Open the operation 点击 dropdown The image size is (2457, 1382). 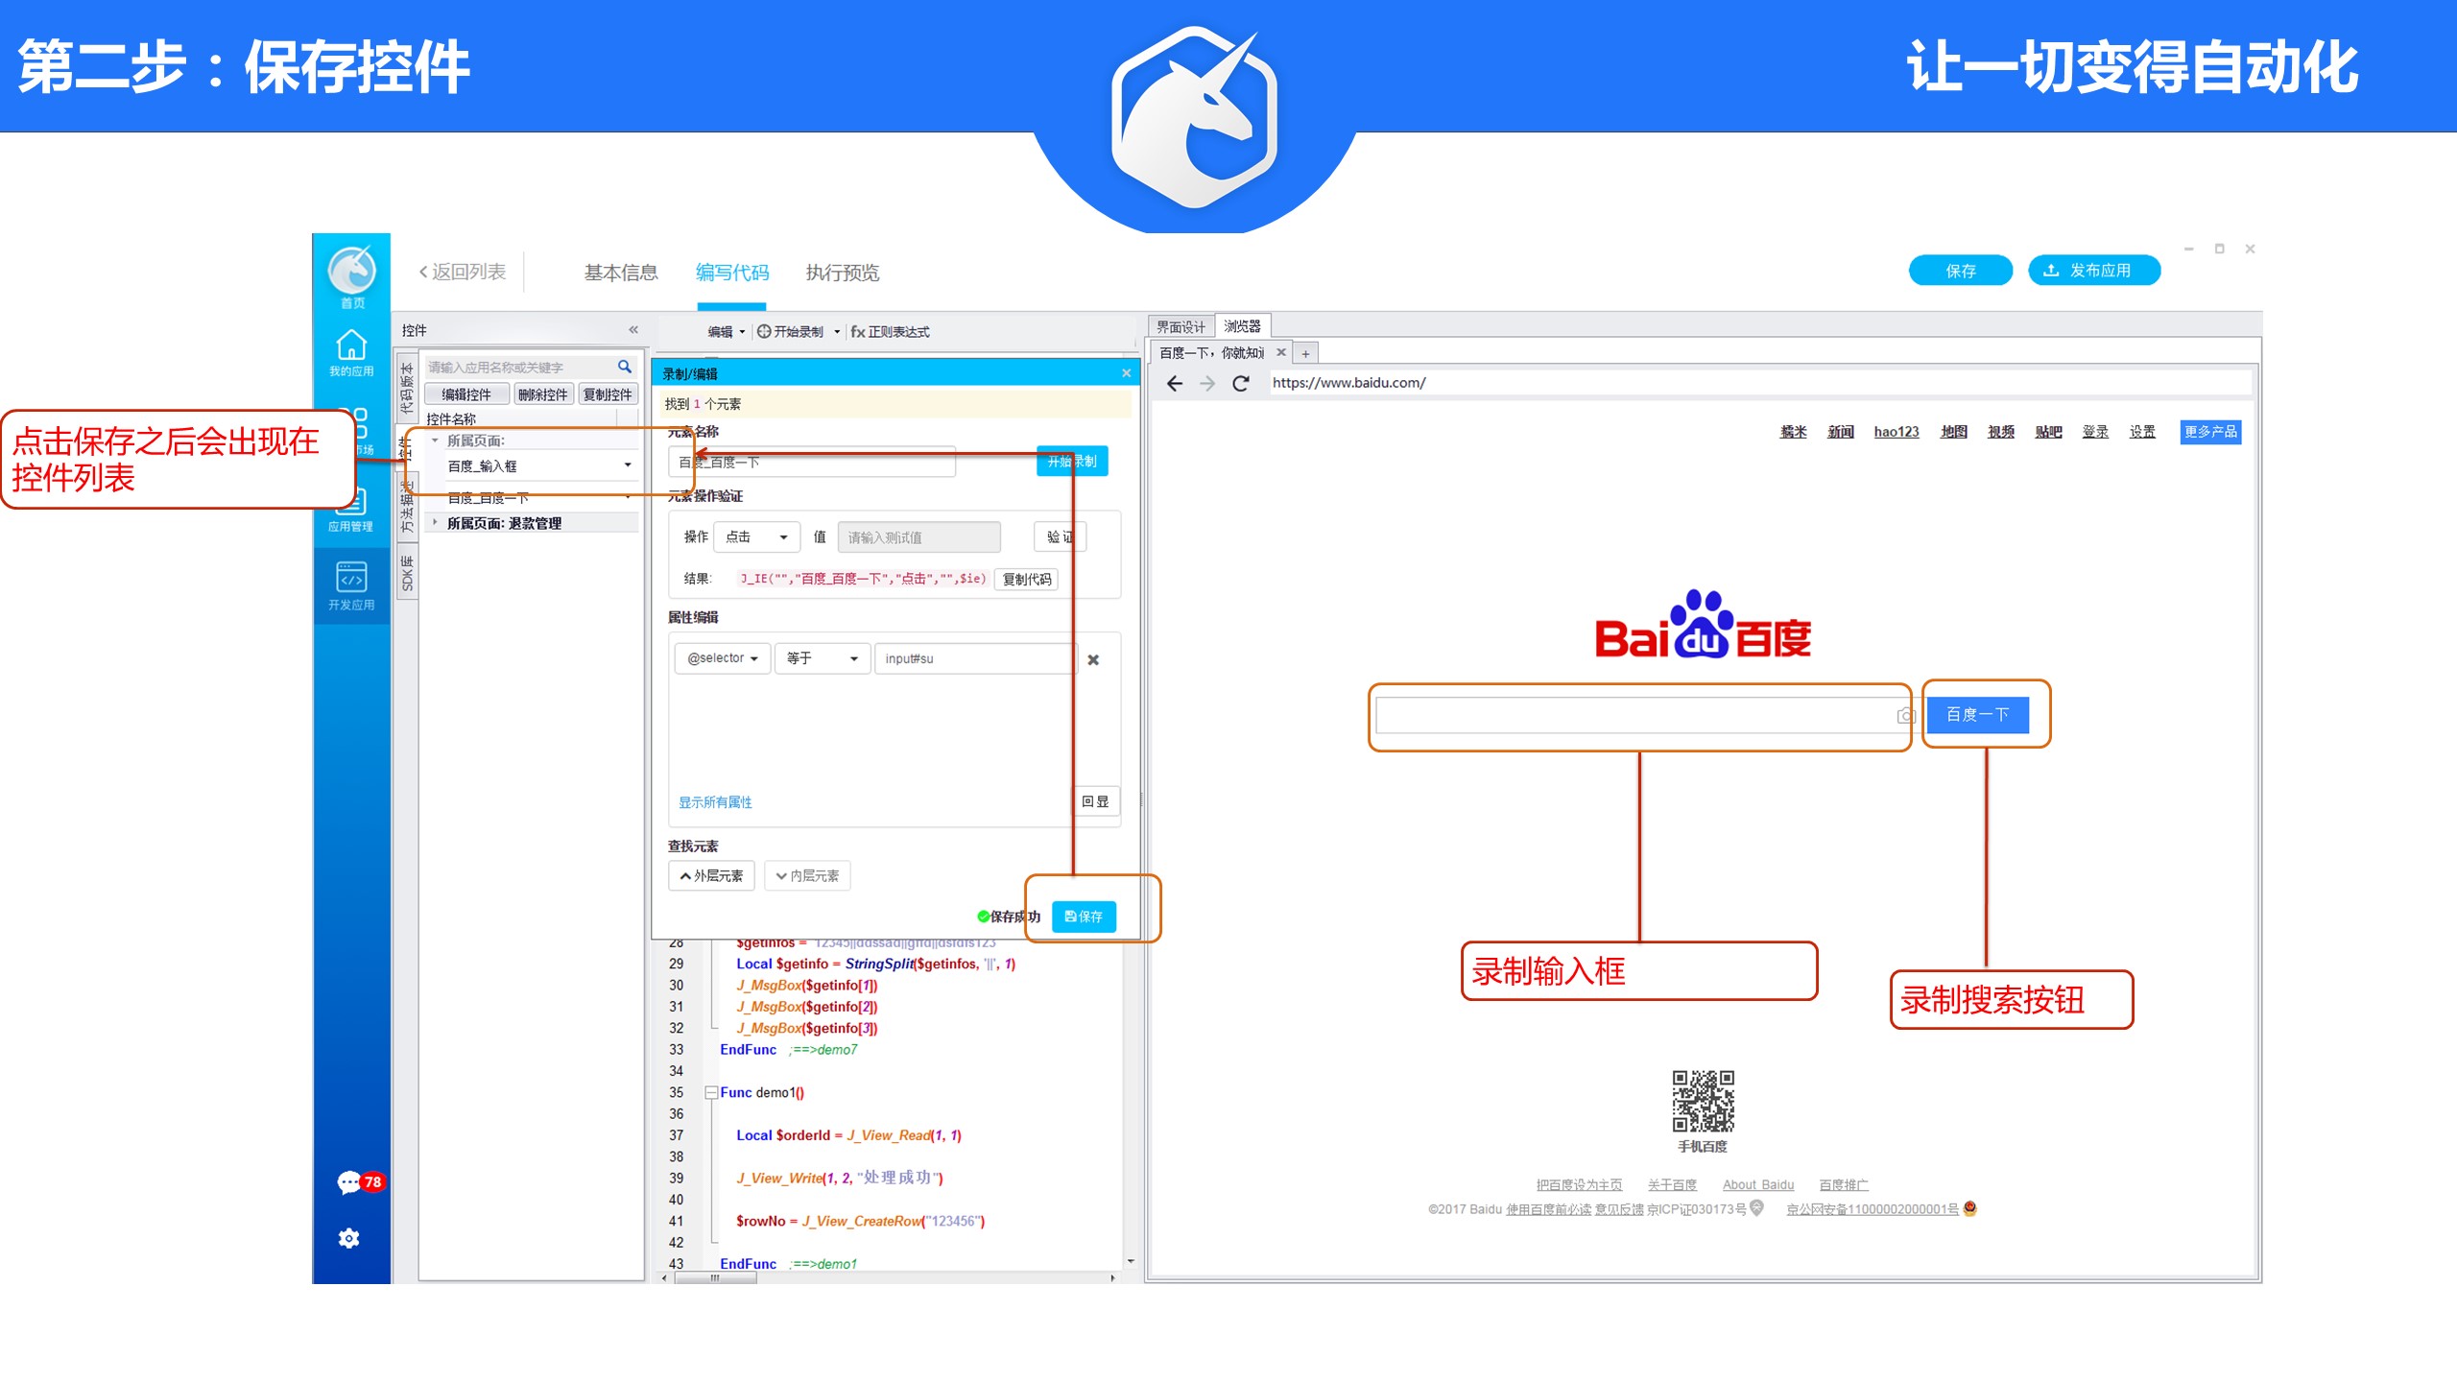click(756, 536)
